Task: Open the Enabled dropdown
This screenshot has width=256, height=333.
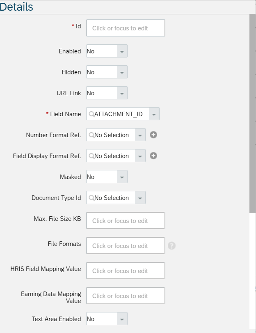Action: pos(122,51)
